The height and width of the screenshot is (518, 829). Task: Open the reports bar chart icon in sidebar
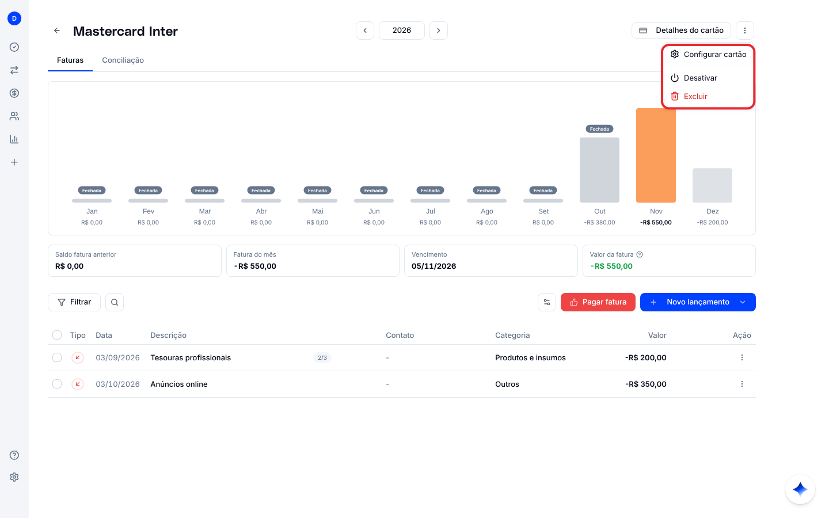click(14, 139)
